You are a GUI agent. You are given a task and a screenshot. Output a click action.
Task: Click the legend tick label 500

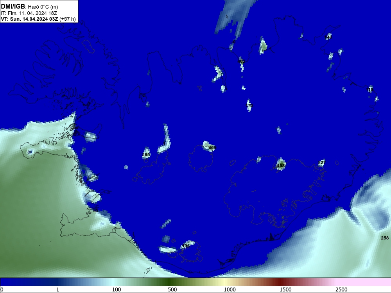click(x=172, y=289)
